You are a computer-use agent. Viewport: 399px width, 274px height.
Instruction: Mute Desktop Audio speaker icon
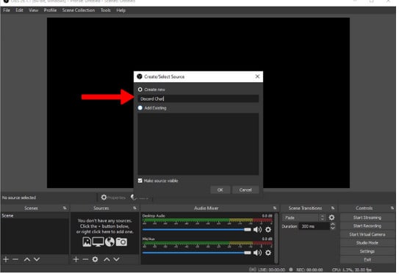coord(257,230)
